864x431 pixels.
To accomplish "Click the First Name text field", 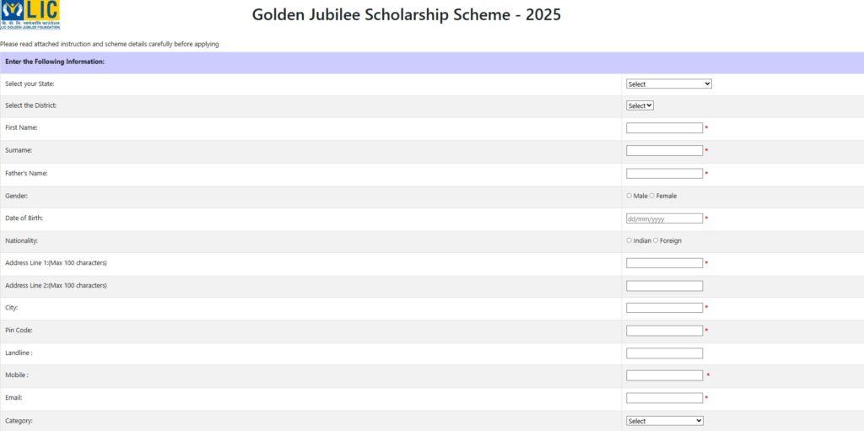I will pyautogui.click(x=664, y=128).
